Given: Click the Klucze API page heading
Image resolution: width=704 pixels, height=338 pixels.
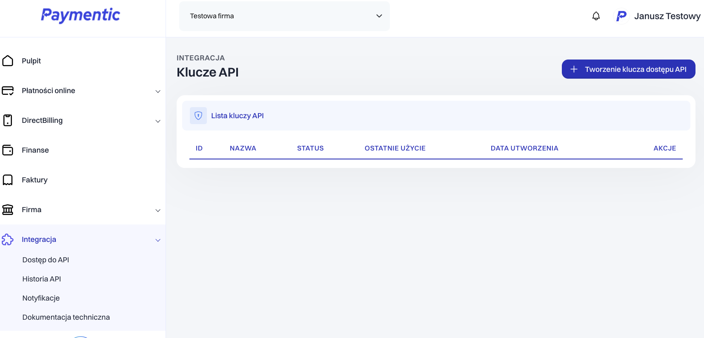Looking at the screenshot, I should 208,72.
